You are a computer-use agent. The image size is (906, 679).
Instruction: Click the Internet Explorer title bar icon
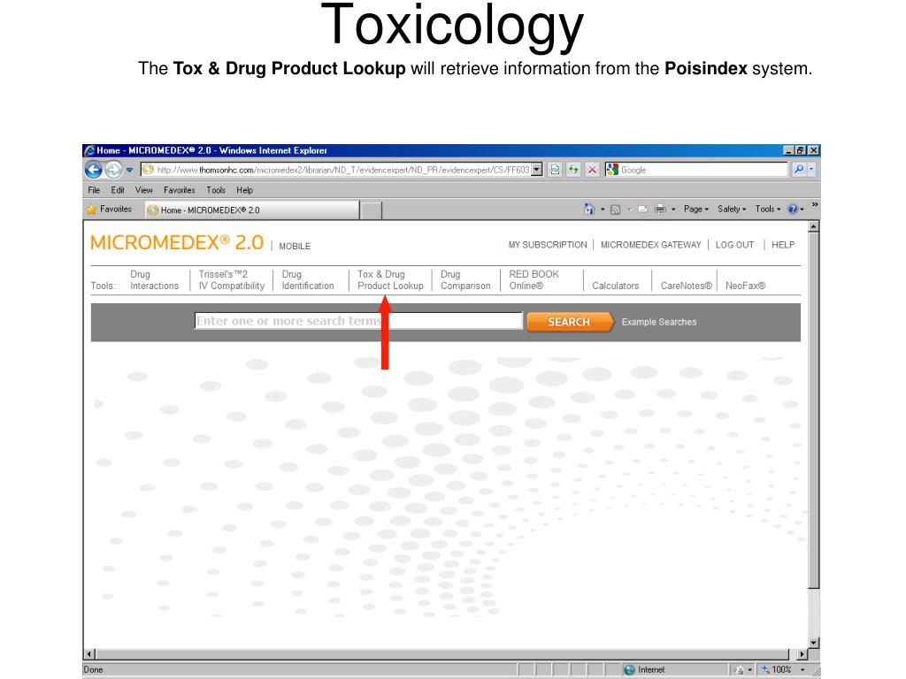click(x=89, y=150)
